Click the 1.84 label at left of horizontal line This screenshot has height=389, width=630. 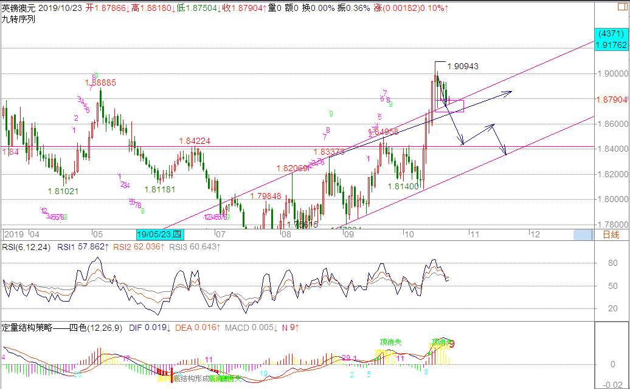point(10,152)
